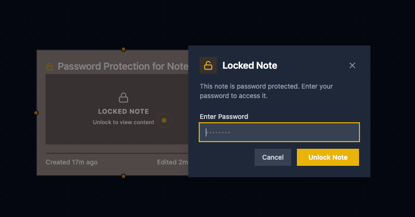Click the Enter Password field label
The height and width of the screenshot is (217, 415).
point(224,117)
